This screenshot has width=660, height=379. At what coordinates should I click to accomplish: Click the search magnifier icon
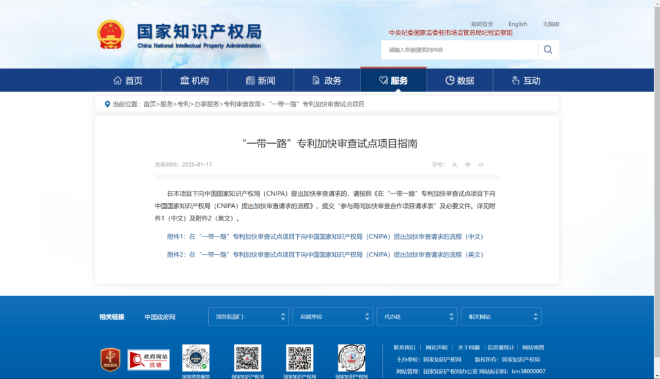(548, 50)
